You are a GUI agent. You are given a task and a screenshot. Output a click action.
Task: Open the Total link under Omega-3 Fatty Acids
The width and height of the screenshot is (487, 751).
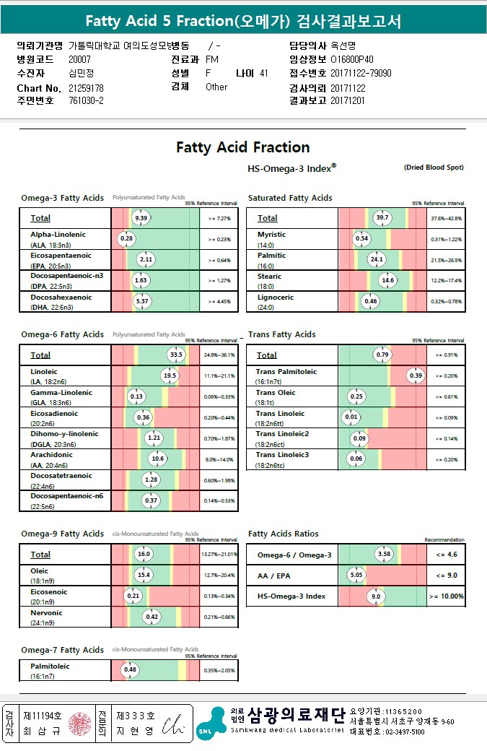[40, 218]
